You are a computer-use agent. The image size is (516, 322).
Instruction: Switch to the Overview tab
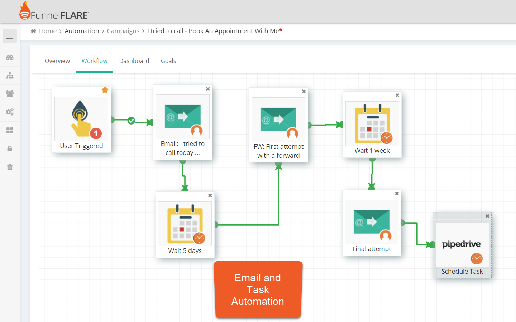[x=57, y=61]
